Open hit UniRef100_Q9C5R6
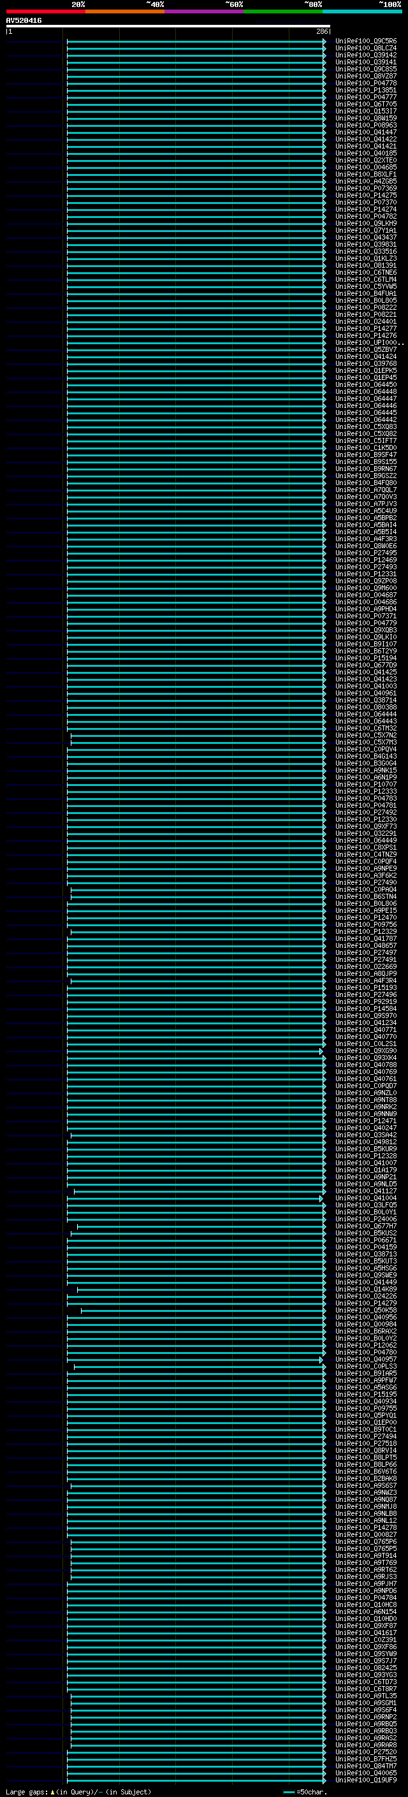Image resolution: width=408 pixels, height=1797 pixels. (x=365, y=41)
